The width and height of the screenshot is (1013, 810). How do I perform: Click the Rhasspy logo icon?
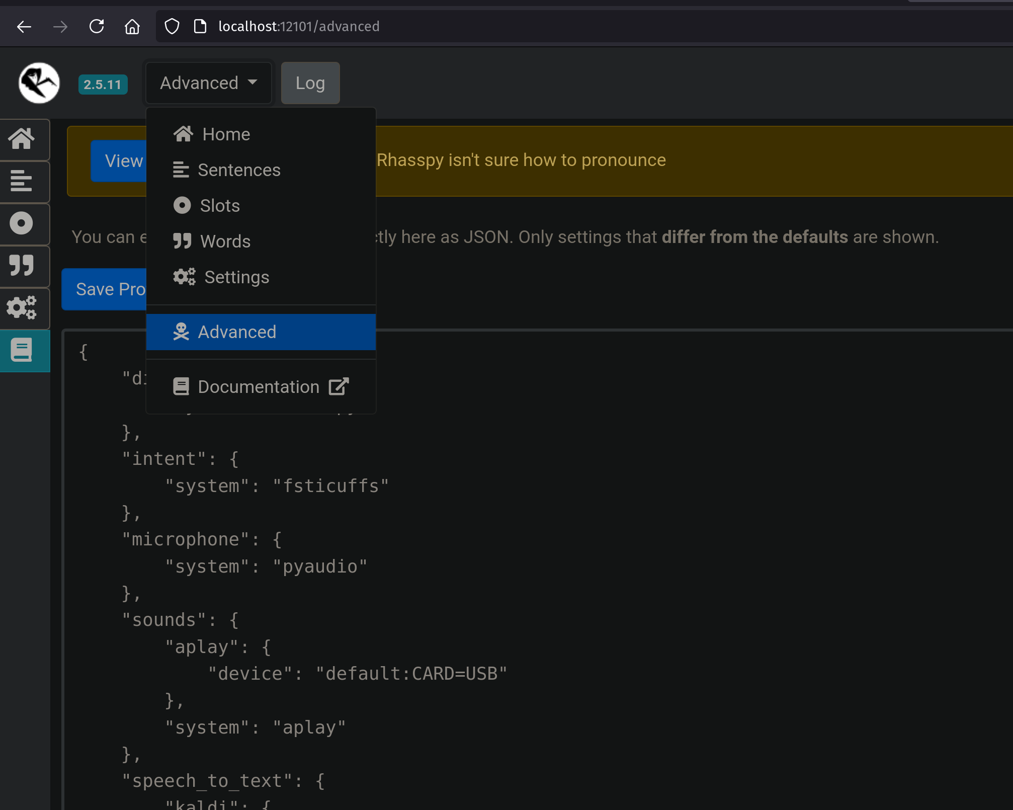coord(39,83)
